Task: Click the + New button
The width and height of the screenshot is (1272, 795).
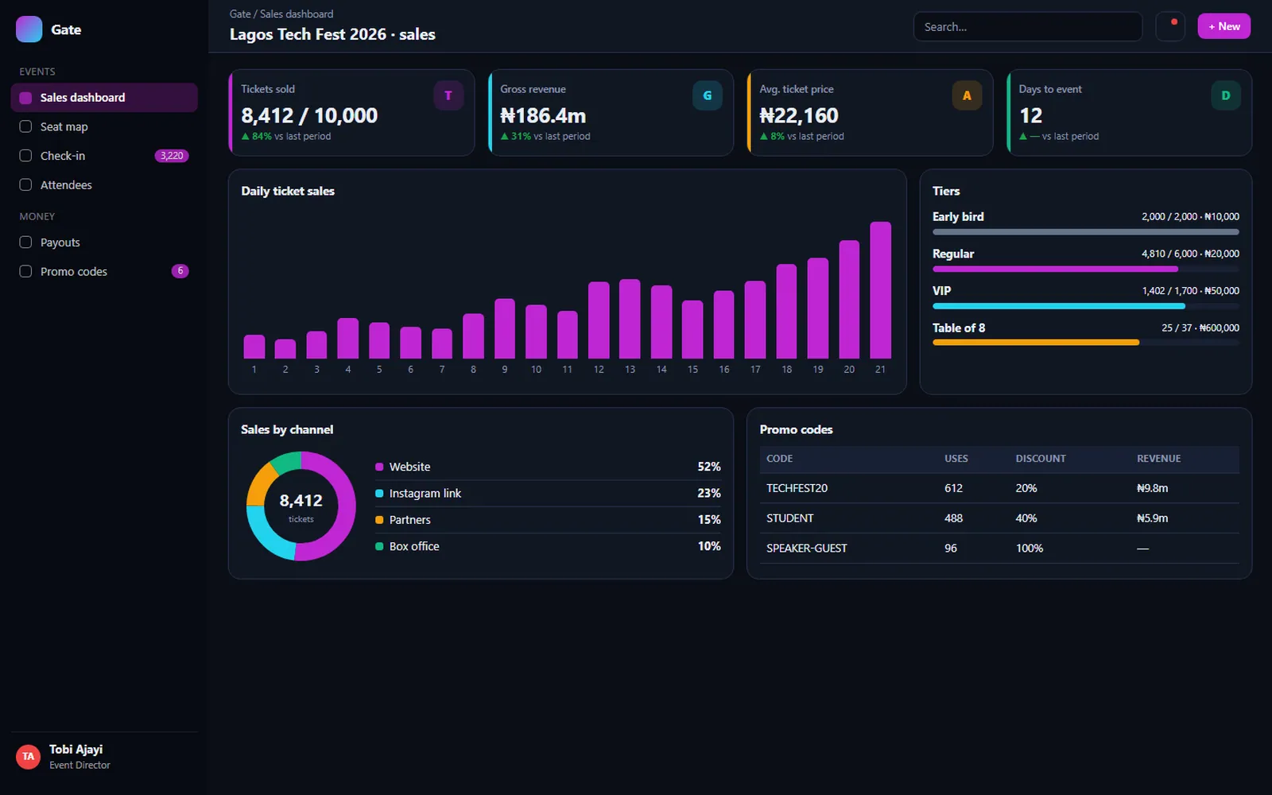Action: coord(1224,26)
